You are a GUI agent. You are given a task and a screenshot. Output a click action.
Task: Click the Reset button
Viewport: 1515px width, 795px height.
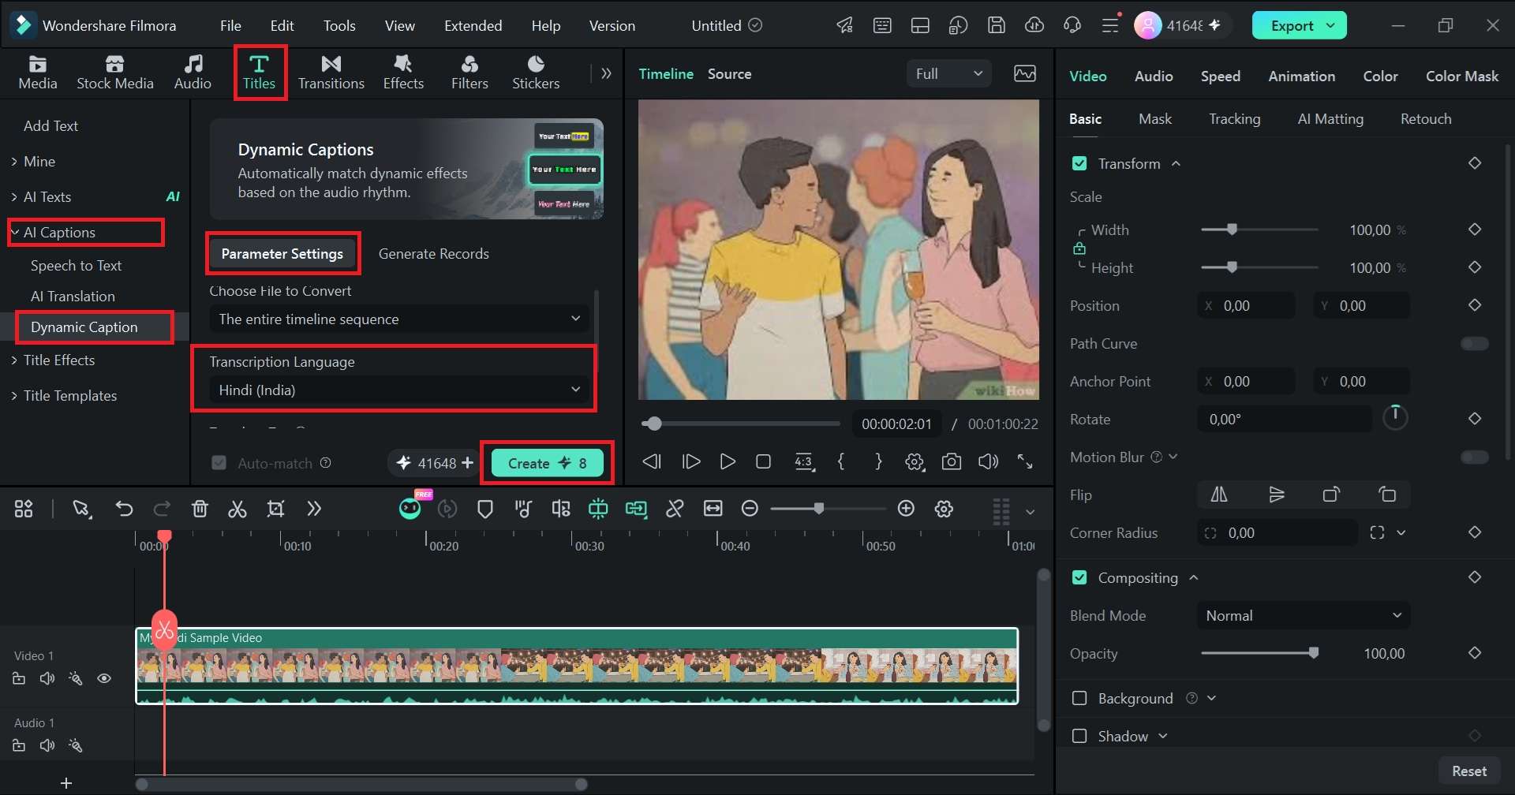(x=1469, y=771)
